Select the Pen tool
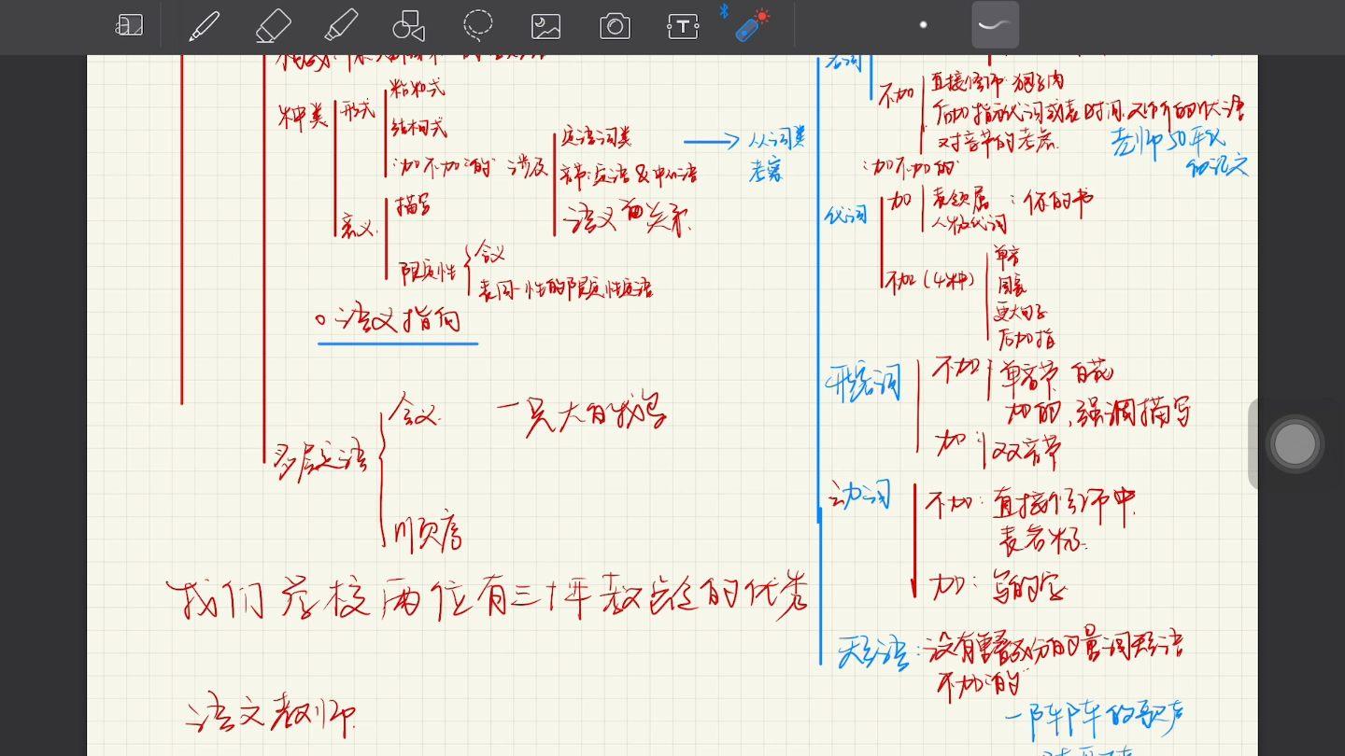 tap(203, 25)
